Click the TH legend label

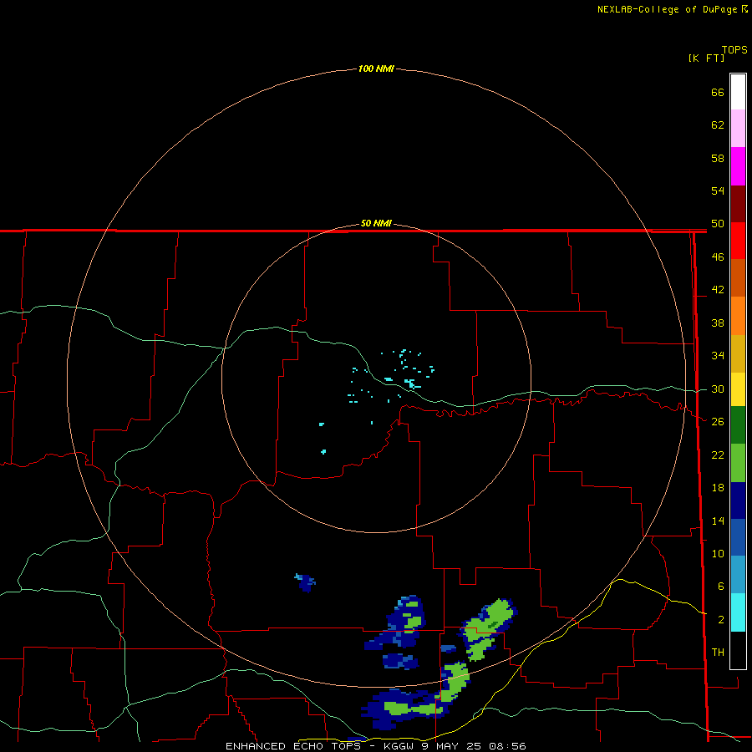718,652
